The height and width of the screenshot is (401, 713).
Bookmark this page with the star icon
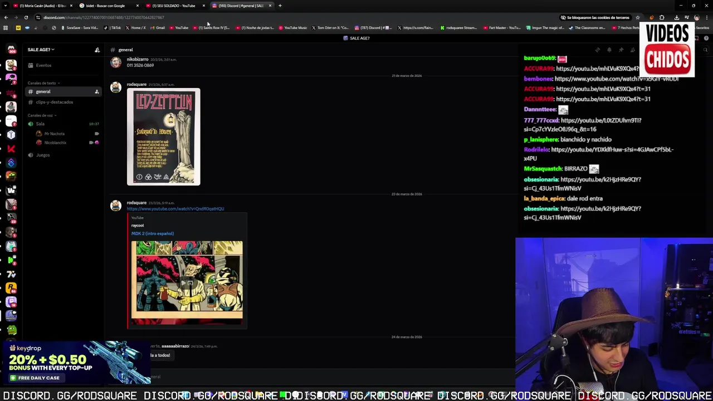click(x=637, y=17)
